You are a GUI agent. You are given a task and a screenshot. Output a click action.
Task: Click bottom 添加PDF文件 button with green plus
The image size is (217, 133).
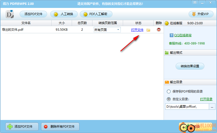[x=22, y=127]
